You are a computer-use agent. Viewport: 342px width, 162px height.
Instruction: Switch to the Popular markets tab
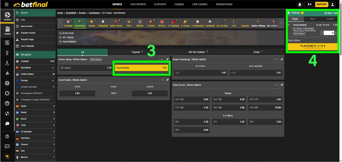(137, 52)
